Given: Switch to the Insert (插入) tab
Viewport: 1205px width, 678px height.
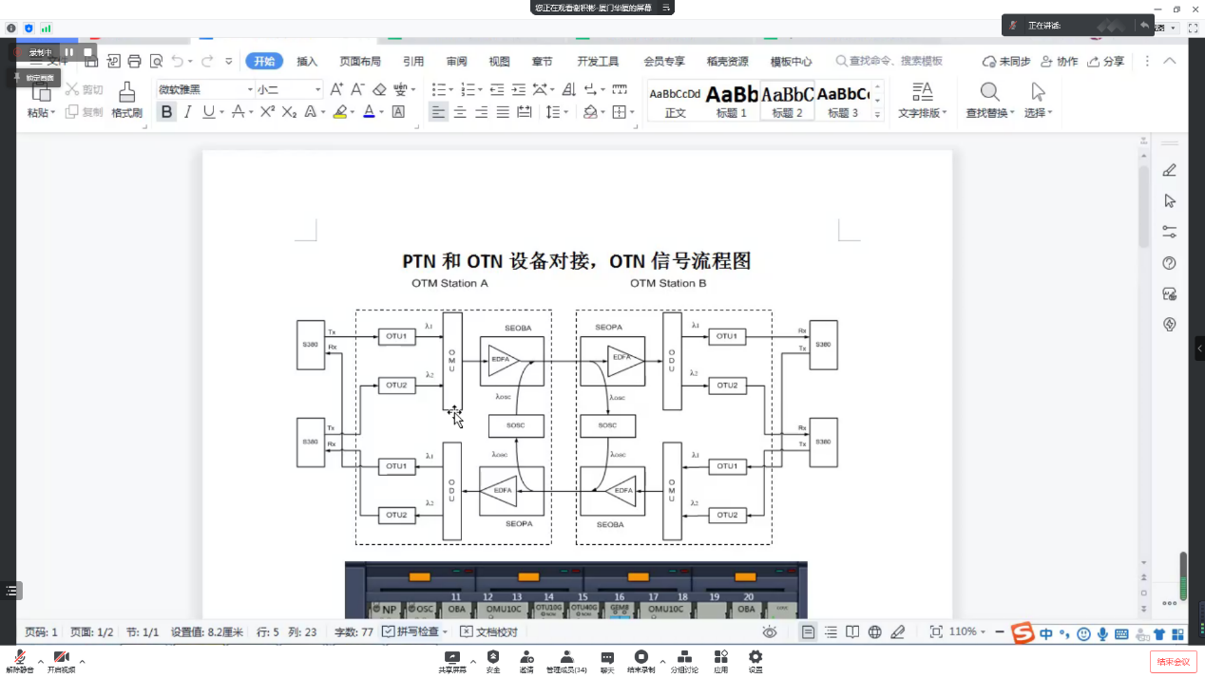Looking at the screenshot, I should (x=307, y=62).
